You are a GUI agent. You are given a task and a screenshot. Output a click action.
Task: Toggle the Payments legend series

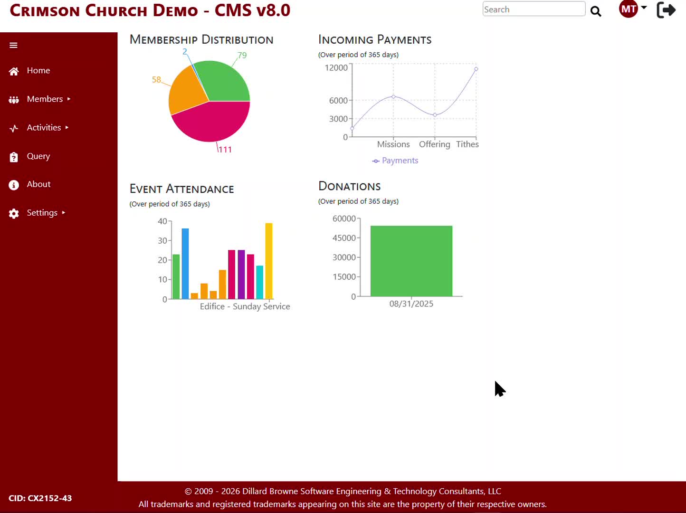(x=395, y=161)
